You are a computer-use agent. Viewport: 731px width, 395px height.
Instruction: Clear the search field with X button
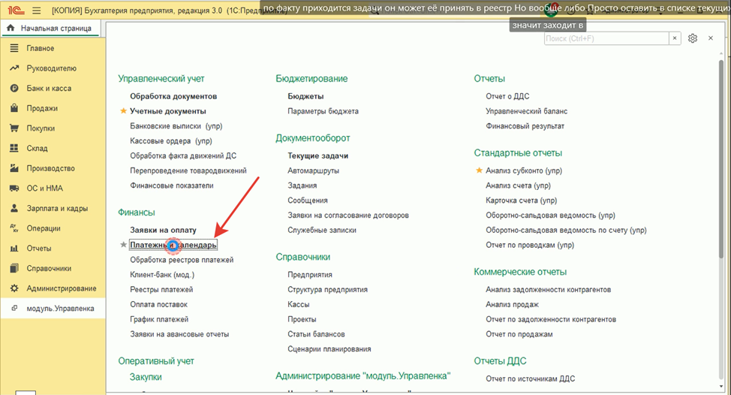tap(675, 38)
